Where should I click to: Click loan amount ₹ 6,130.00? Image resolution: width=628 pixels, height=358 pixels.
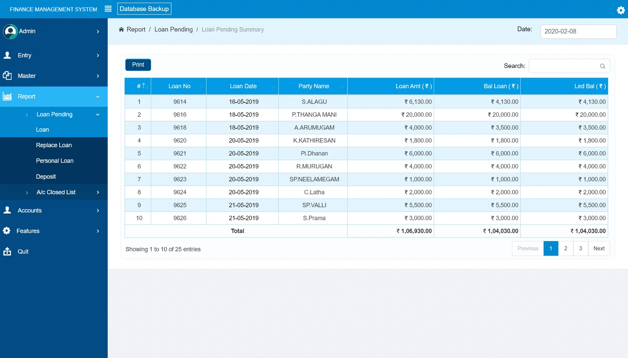point(418,102)
